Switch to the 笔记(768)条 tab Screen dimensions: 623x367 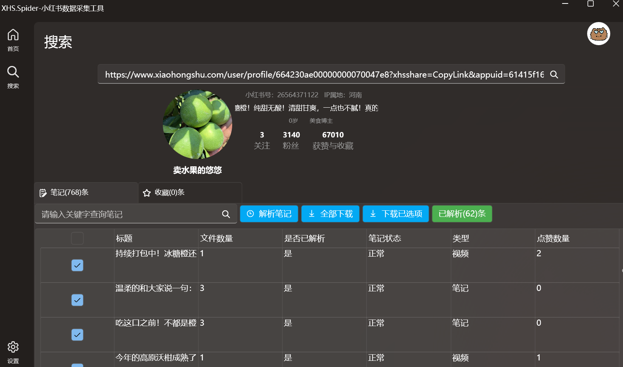click(86, 193)
